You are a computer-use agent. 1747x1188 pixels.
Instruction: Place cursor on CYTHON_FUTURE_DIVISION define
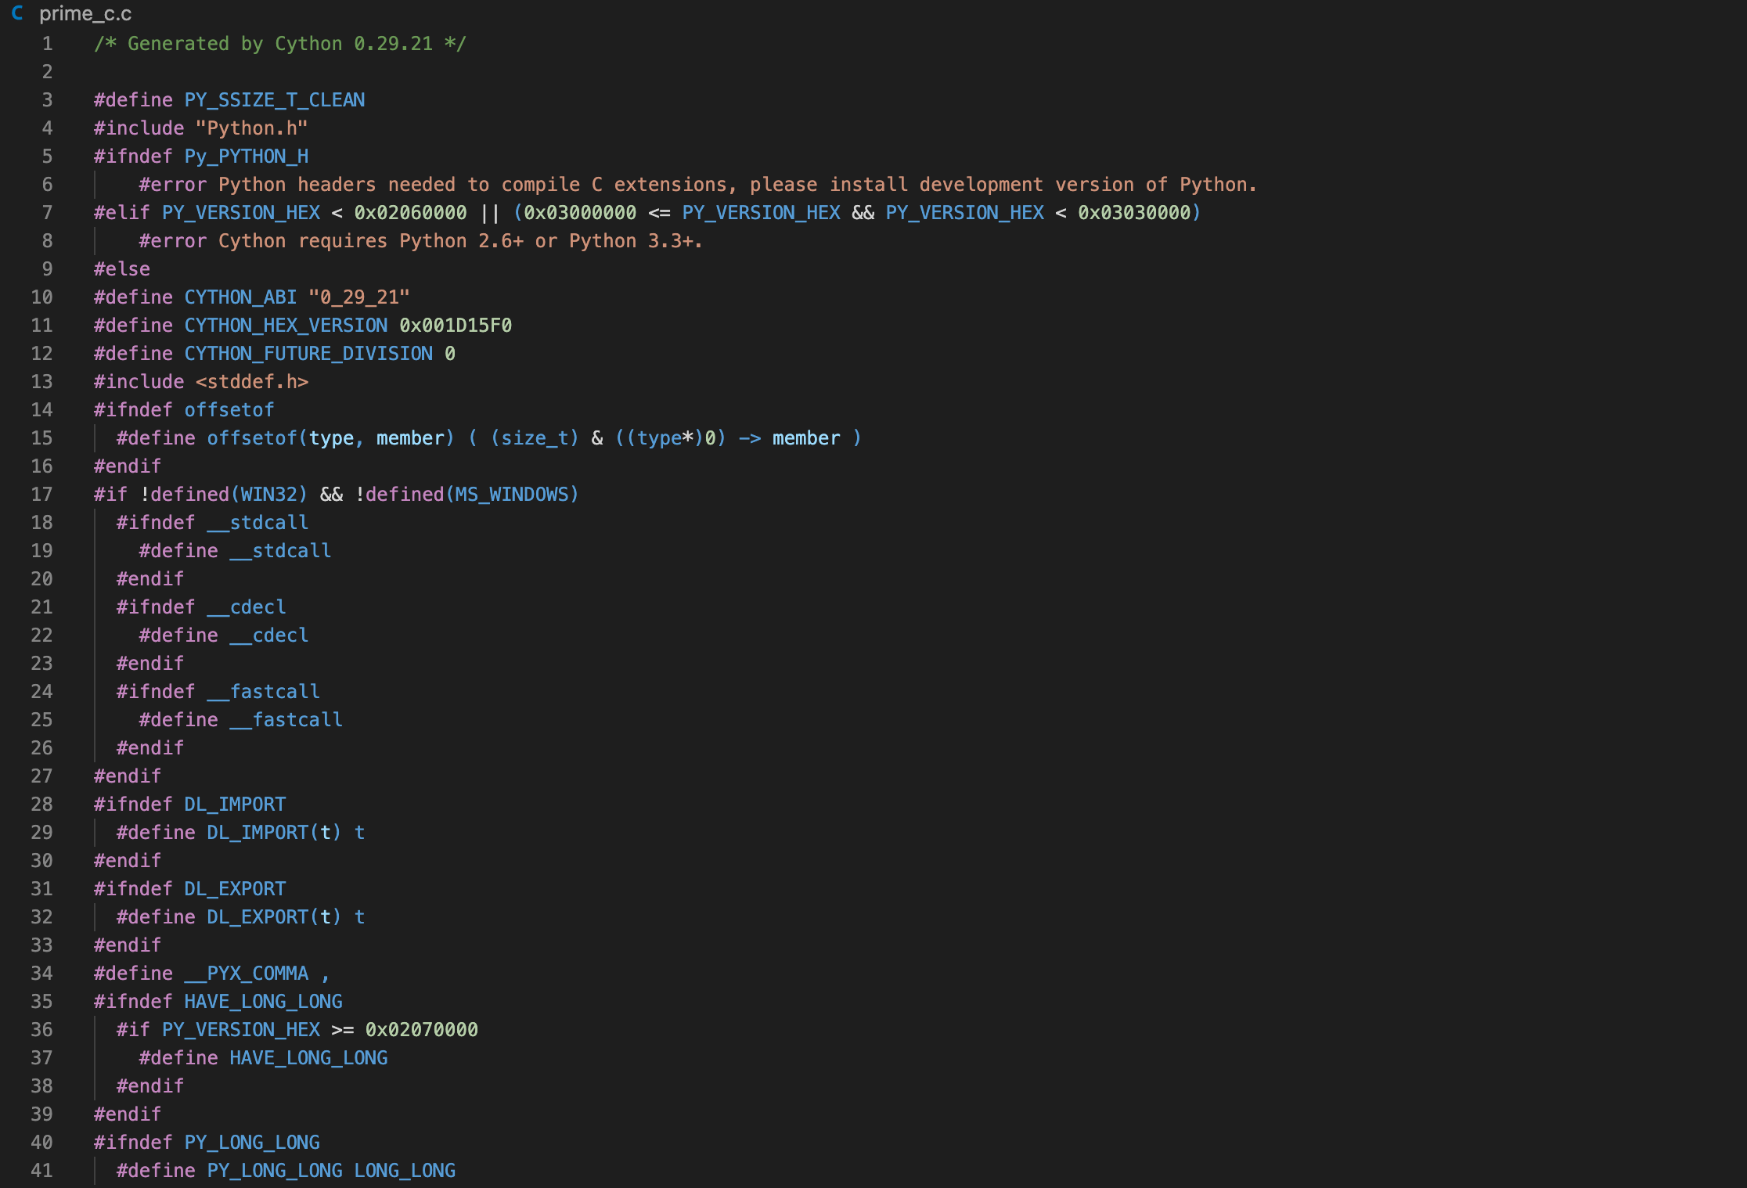308,354
